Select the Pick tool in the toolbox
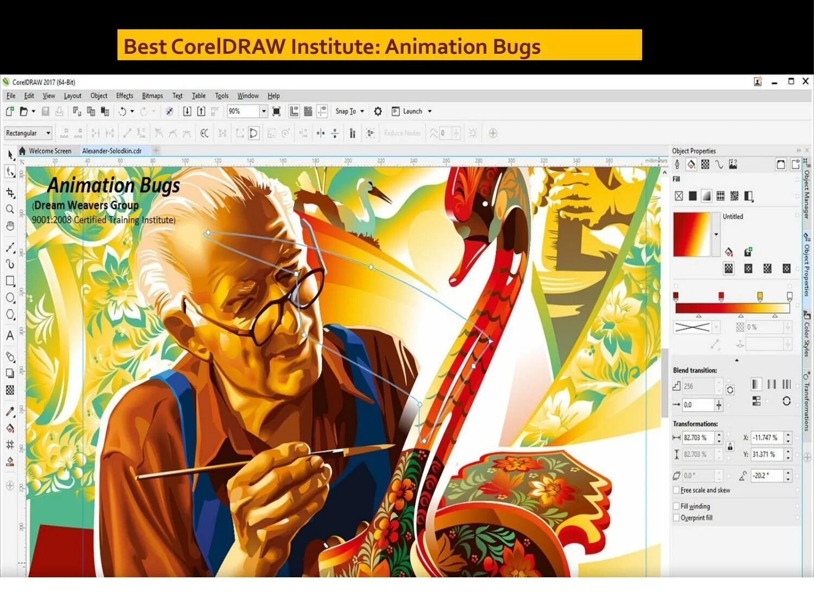This screenshot has width=814, height=611. pos(10,155)
